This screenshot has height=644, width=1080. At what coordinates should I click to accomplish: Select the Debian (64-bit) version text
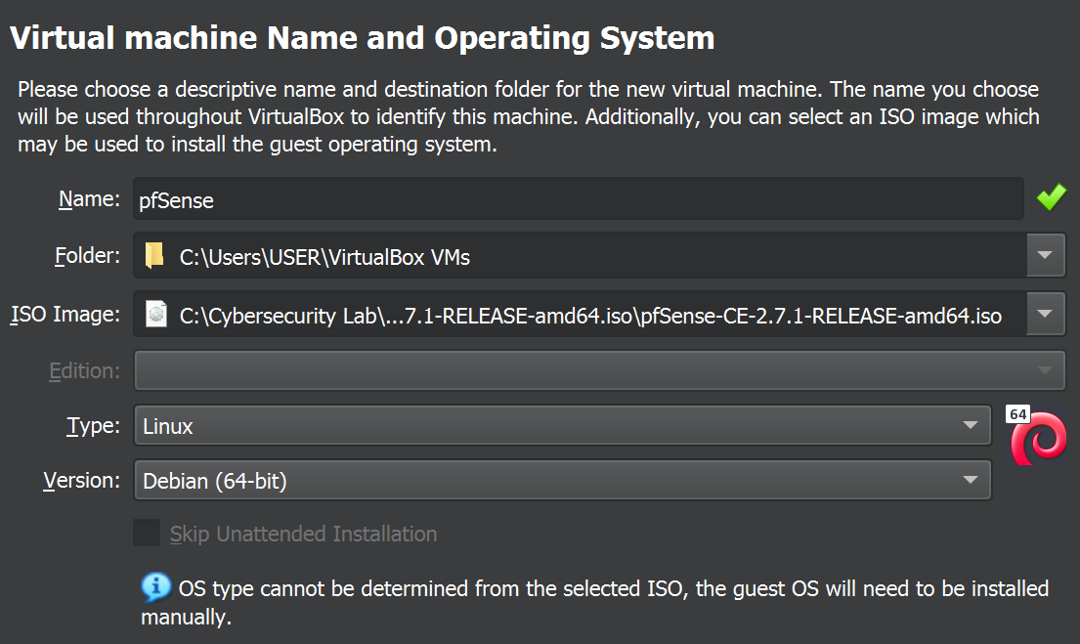(215, 481)
